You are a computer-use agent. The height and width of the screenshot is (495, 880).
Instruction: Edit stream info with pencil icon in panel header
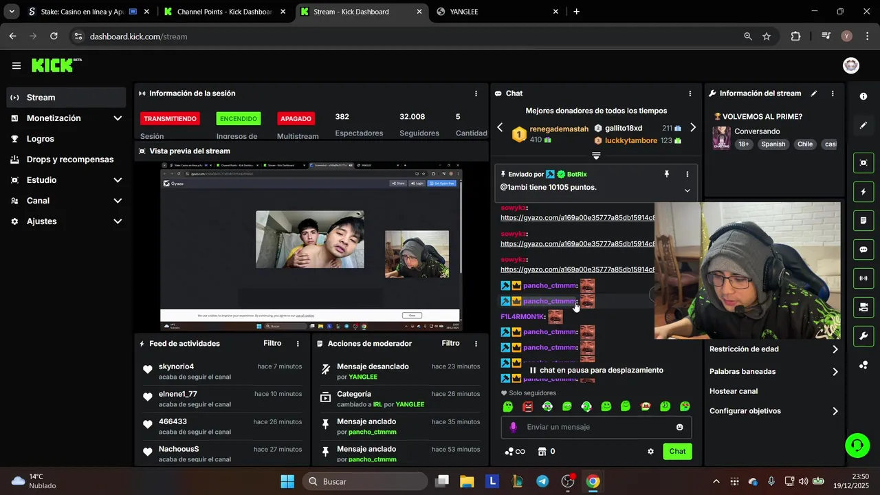click(814, 93)
